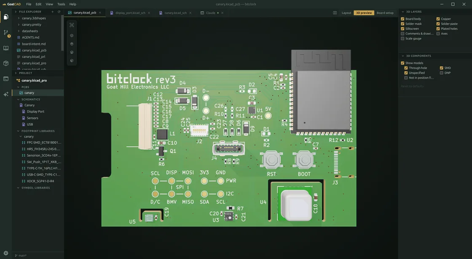
Task: Open the Tools menu
Action: tap(61, 4)
